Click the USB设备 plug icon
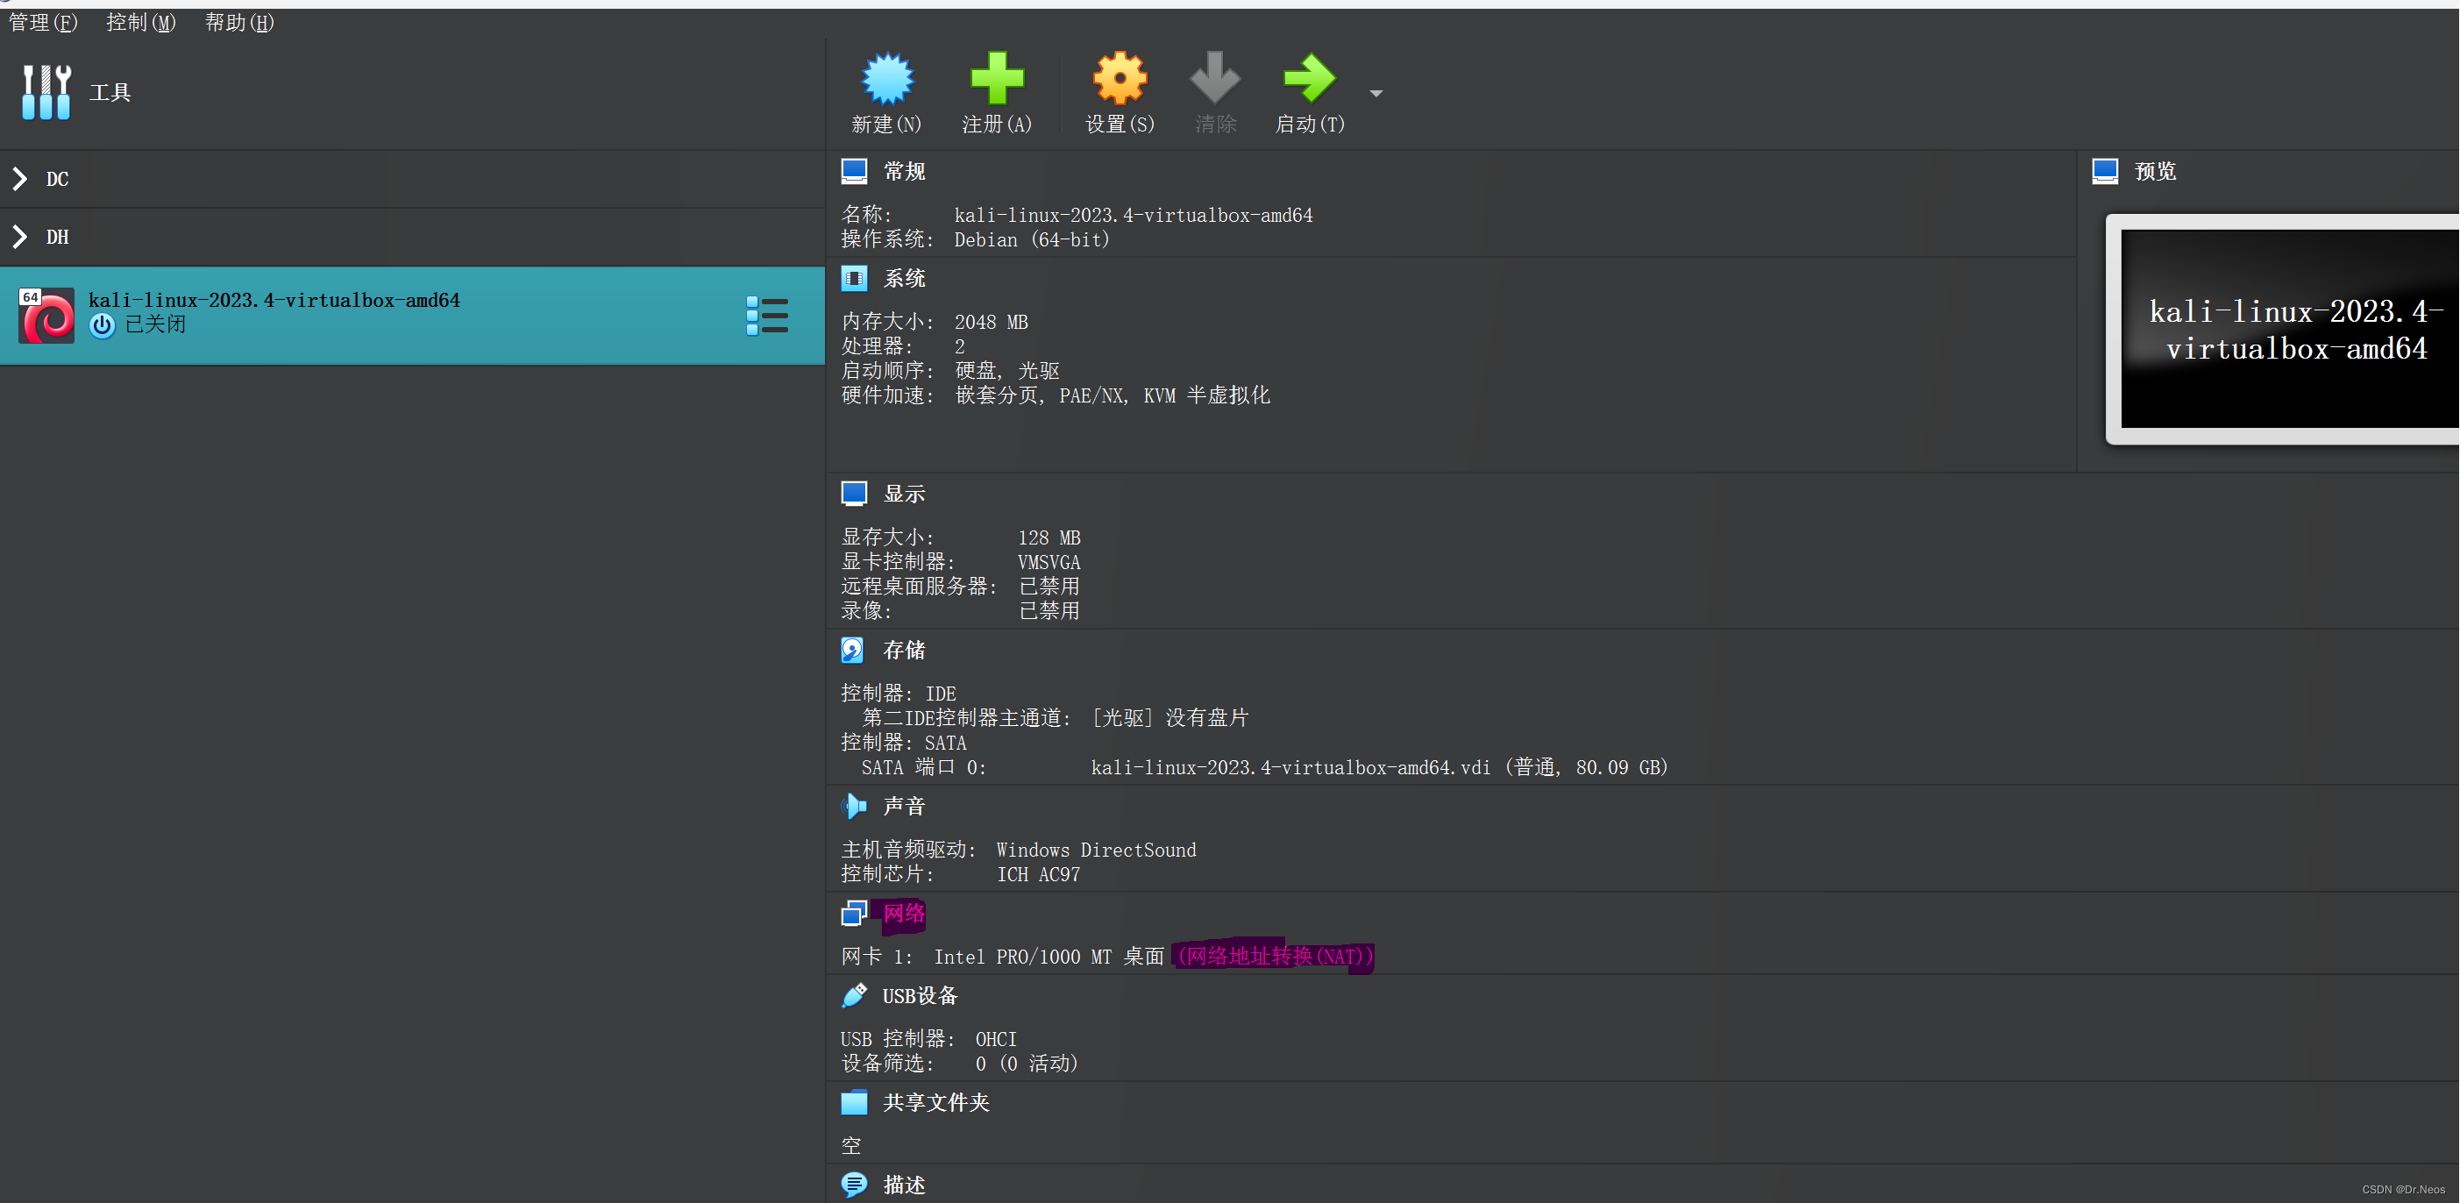The height and width of the screenshot is (1203, 2460). point(854,996)
